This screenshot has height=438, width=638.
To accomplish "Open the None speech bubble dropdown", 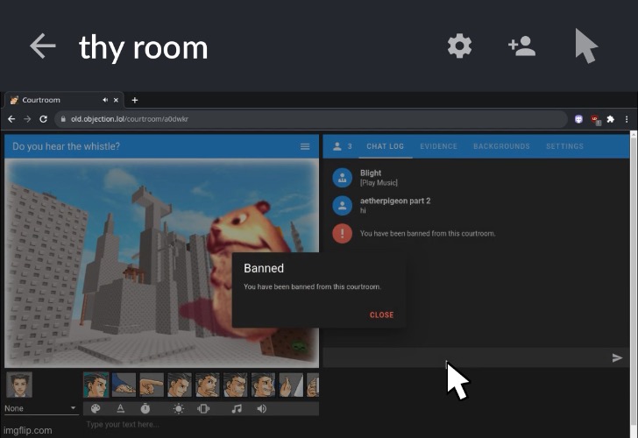I will pyautogui.click(x=40, y=408).
